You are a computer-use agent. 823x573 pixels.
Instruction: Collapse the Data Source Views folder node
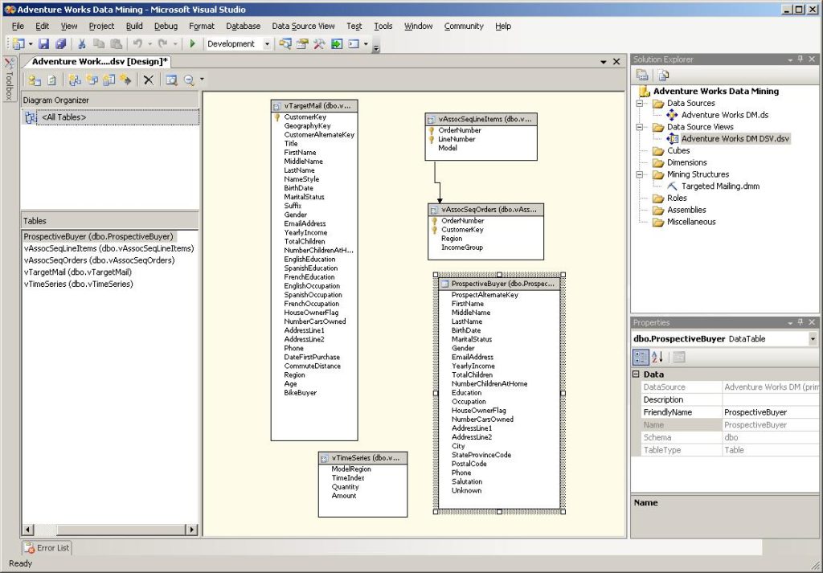tap(640, 127)
